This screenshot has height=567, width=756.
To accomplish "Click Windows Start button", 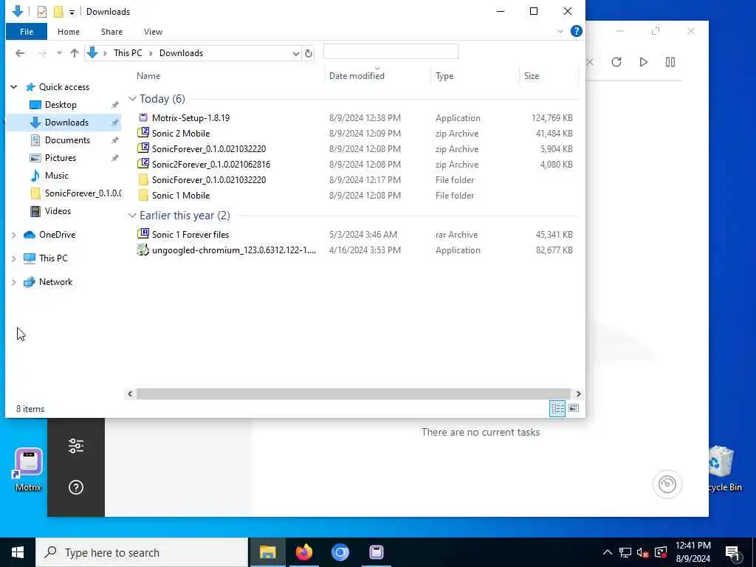I will pos(18,552).
